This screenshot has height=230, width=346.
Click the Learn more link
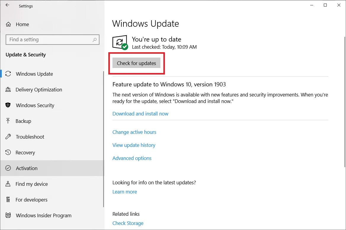tap(125, 192)
